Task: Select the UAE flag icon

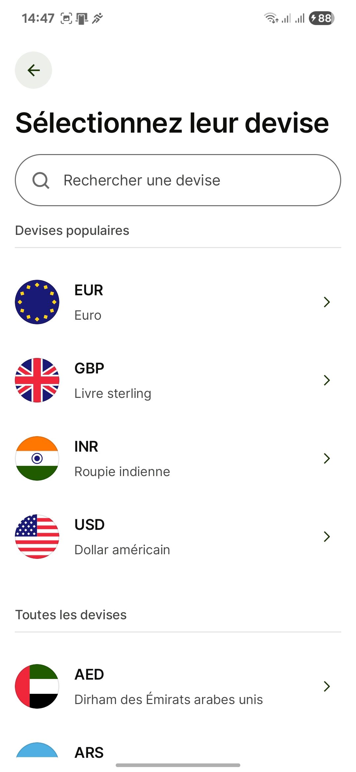Action: 37,686
